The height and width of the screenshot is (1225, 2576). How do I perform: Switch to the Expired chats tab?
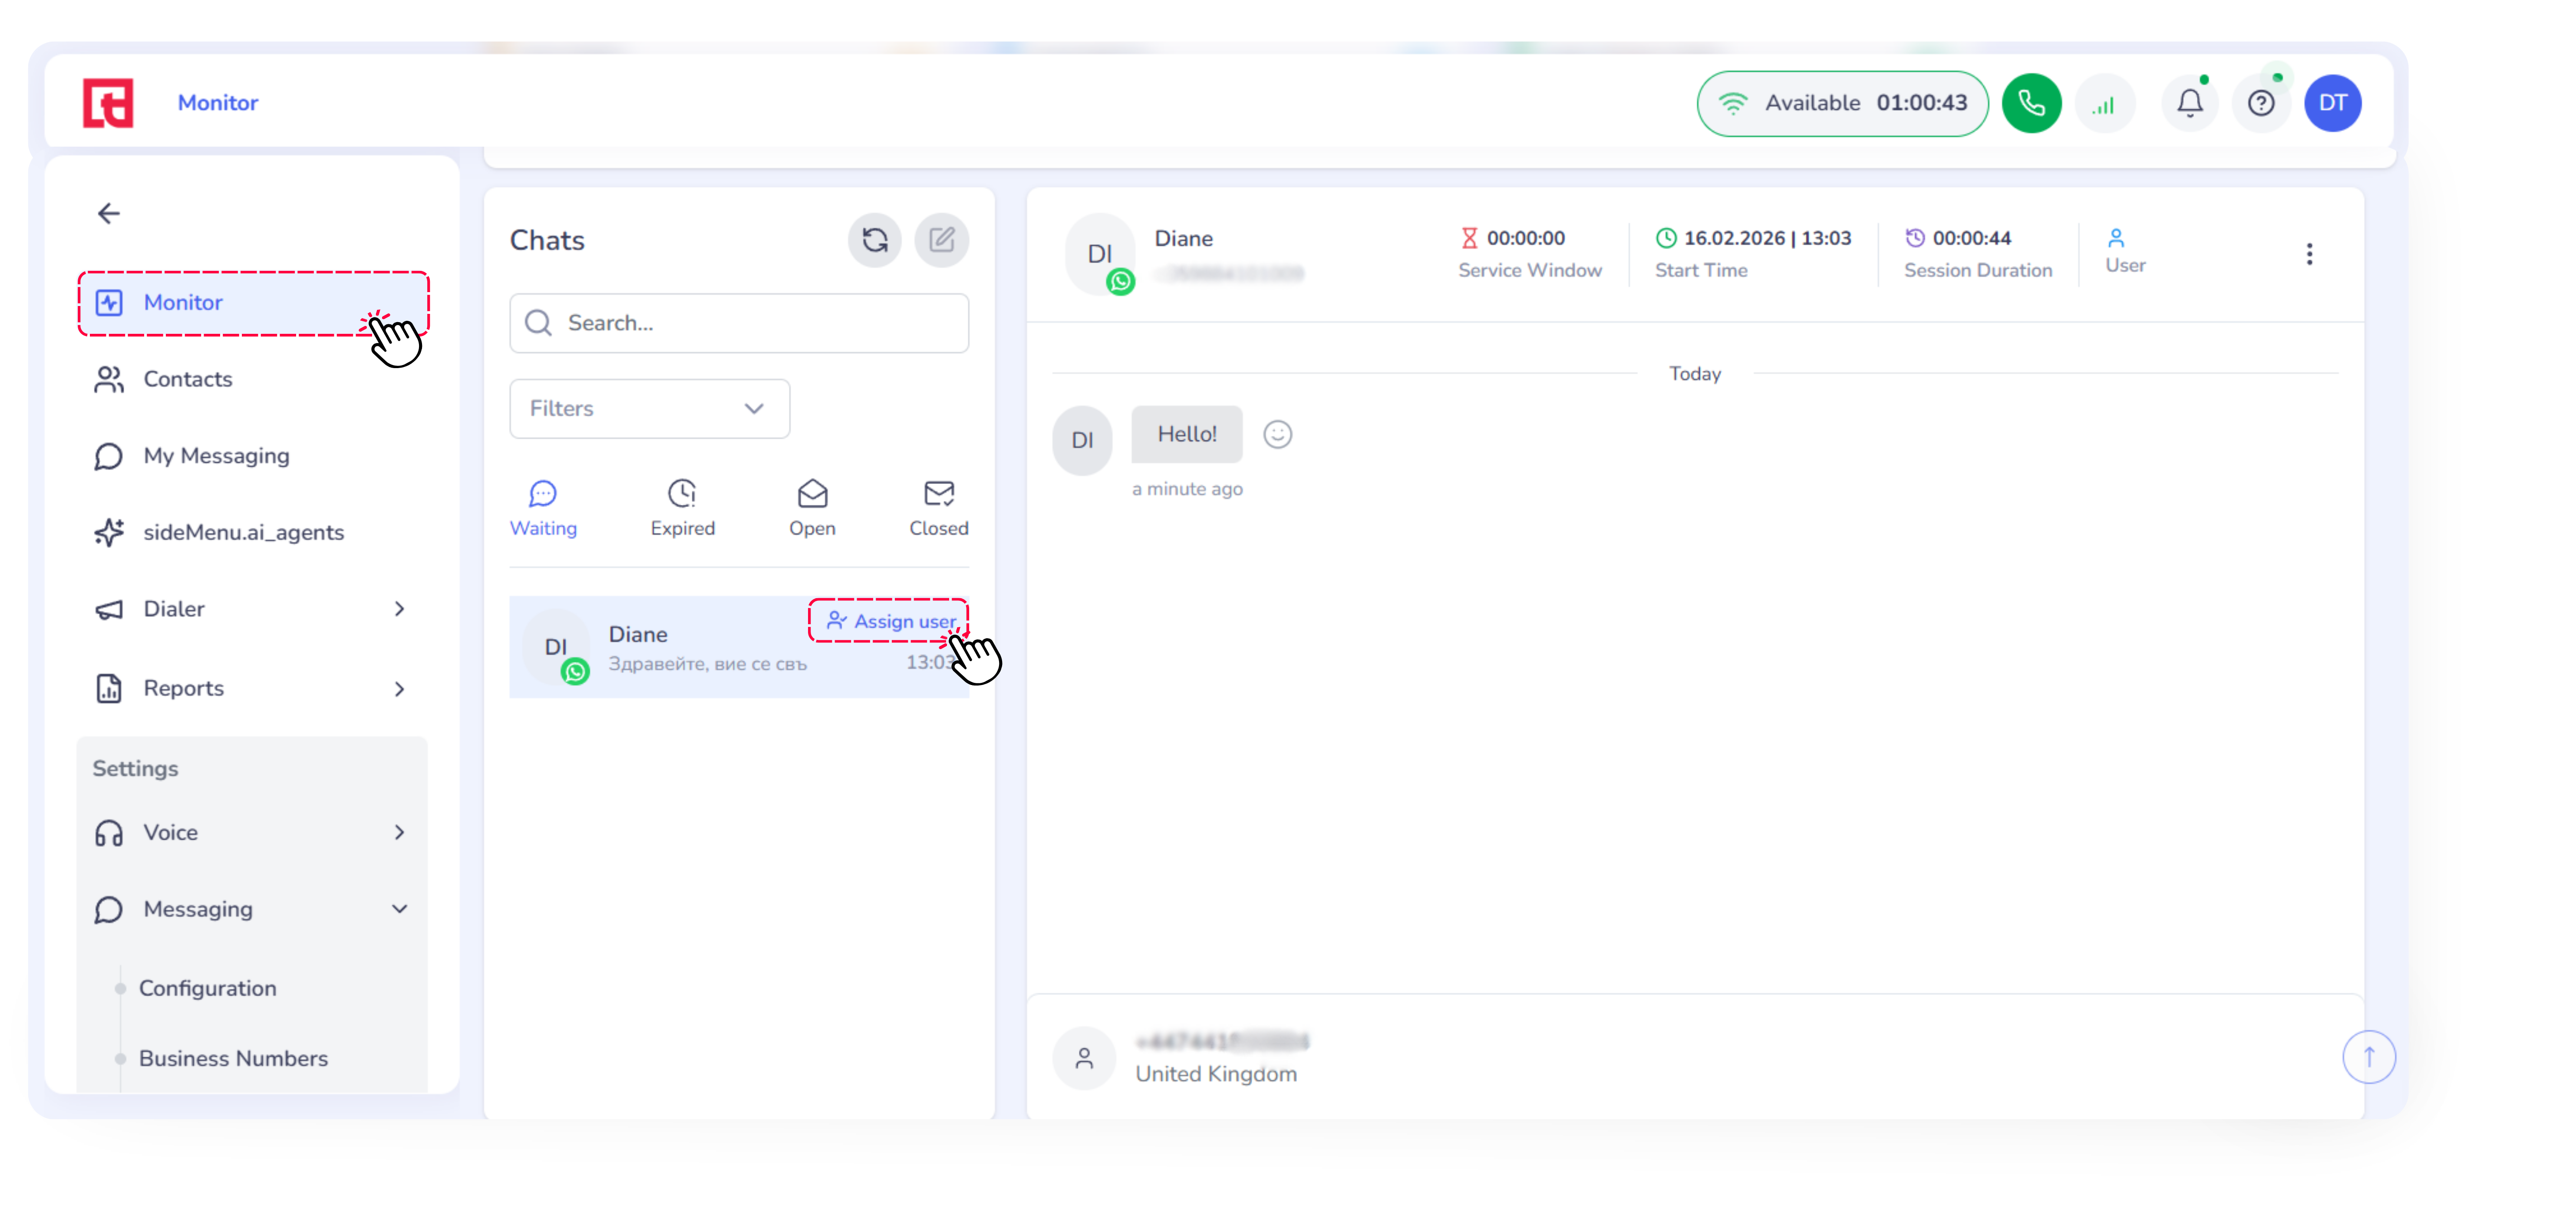tap(682, 507)
